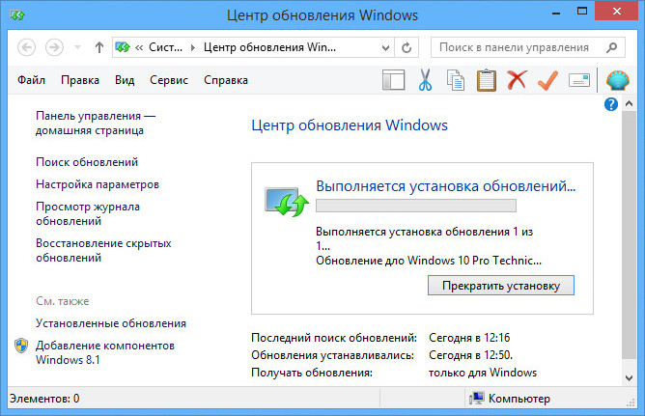
Task: Click the title bar Windows Update icon
Action: click(17, 15)
